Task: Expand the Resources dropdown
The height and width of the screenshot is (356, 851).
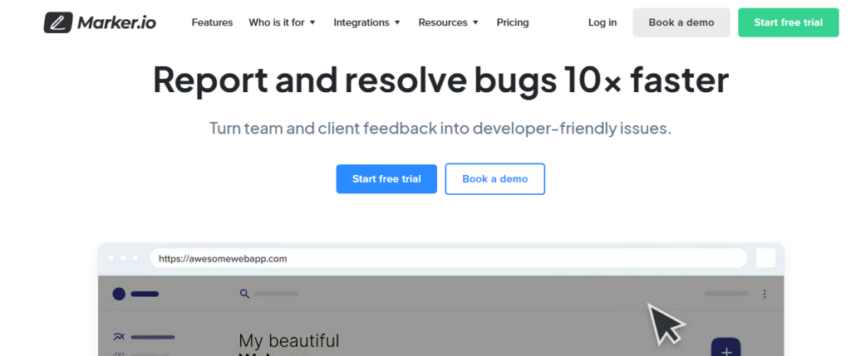Action: (449, 22)
